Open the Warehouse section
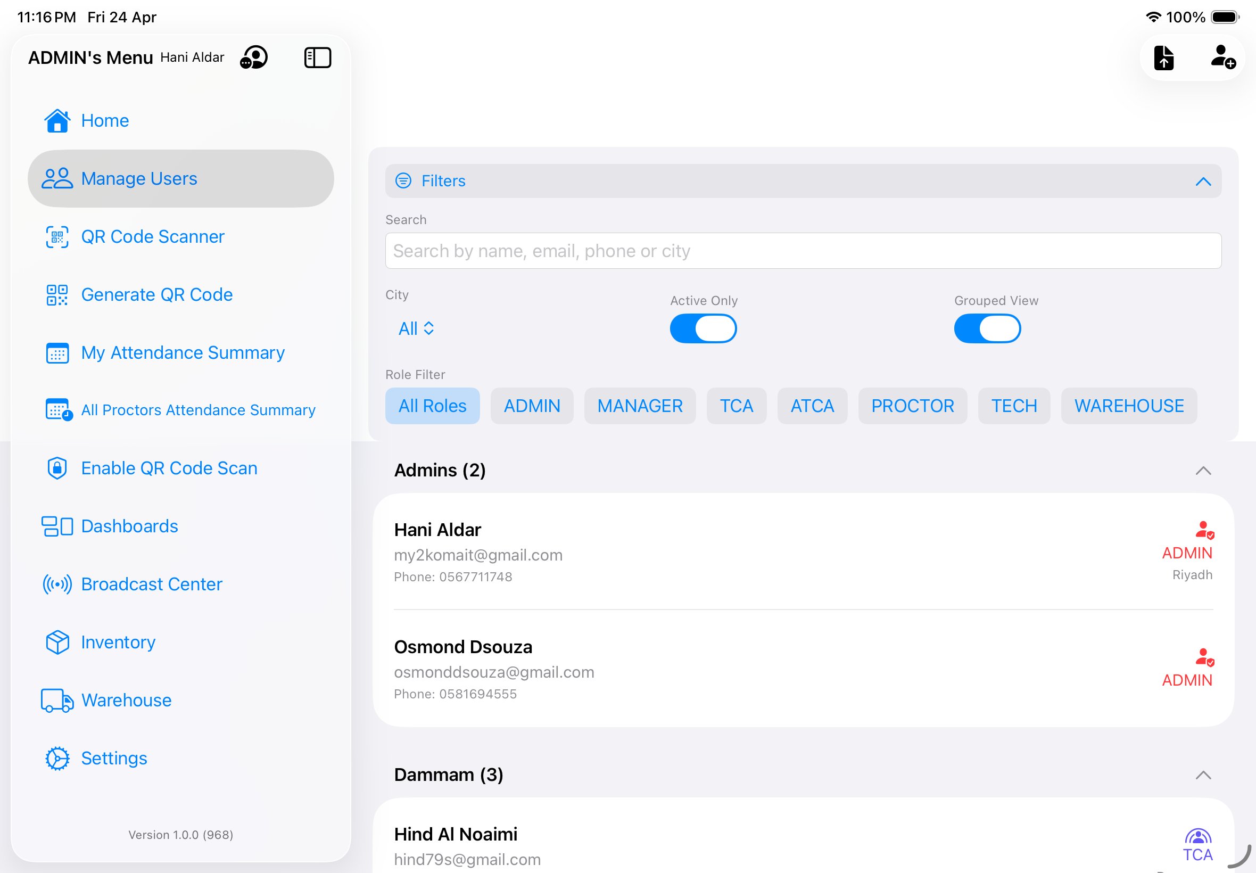The width and height of the screenshot is (1256, 873). click(126, 700)
